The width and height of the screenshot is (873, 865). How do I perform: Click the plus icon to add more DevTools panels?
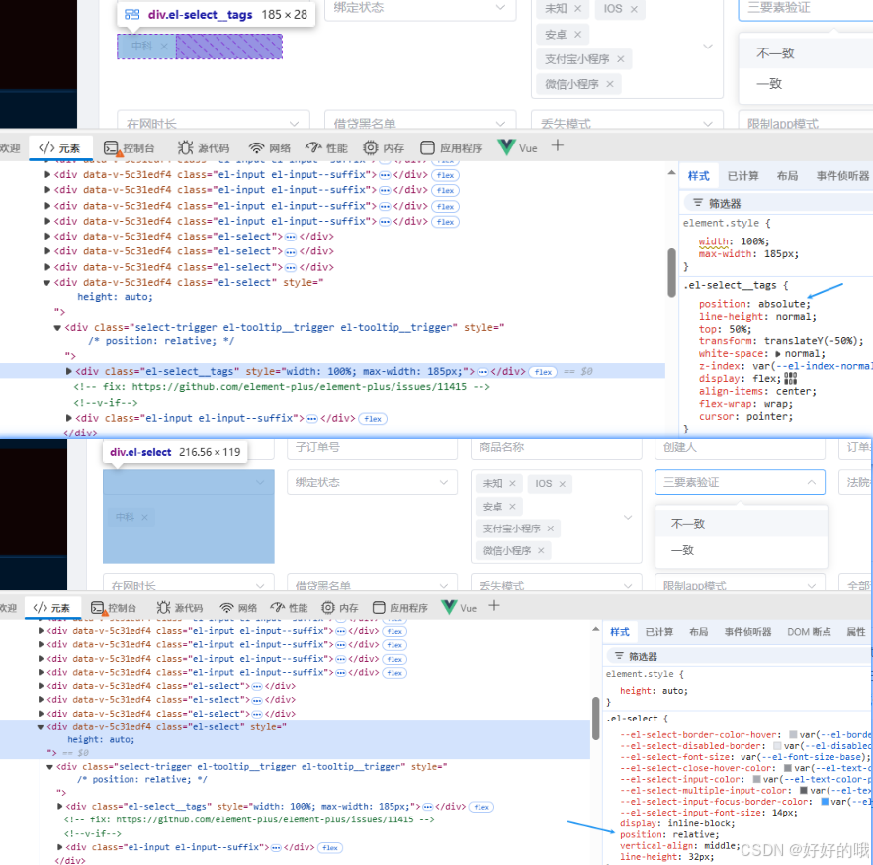tap(556, 148)
